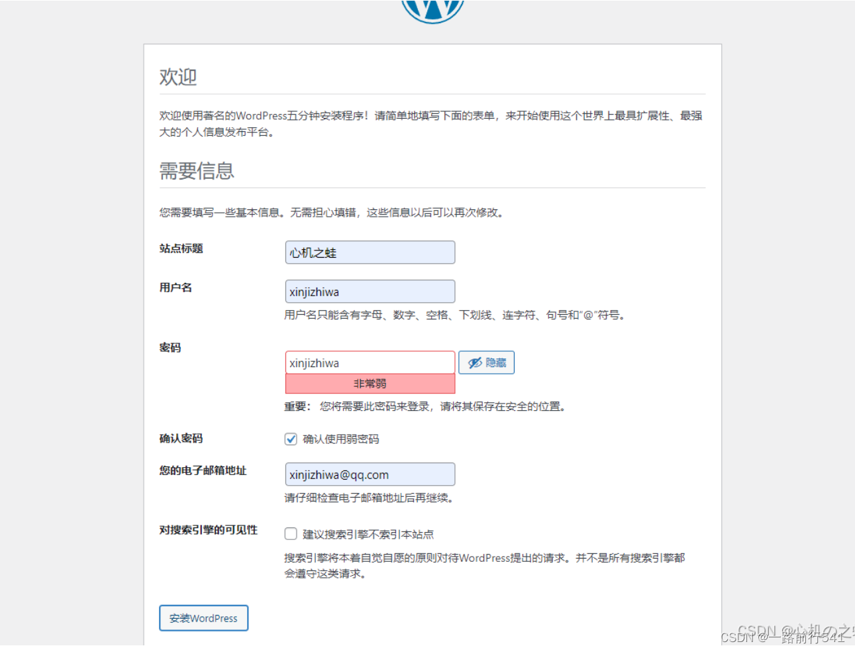855x650 pixels.
Task: Click the 欢迎 section heading
Action: (177, 77)
